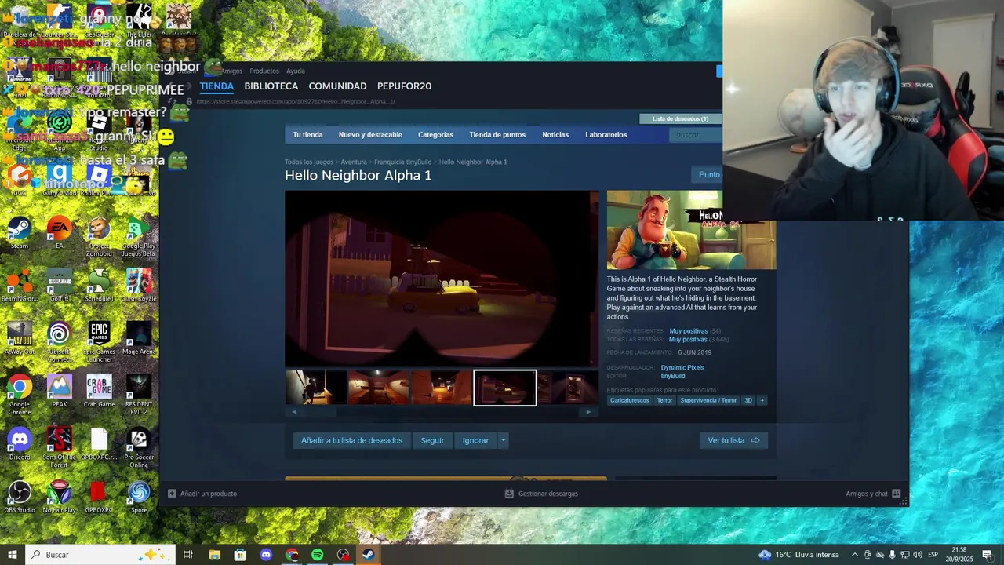Switch to the COMUNIDAD tab
1004x565 pixels.
coord(337,86)
